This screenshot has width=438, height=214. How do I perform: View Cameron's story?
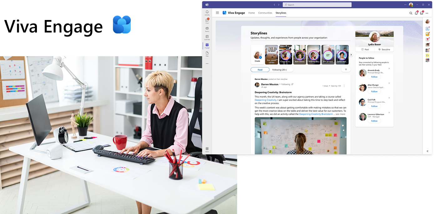click(x=286, y=55)
